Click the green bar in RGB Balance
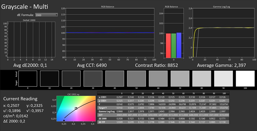This screenshot has width=257, height=131. pos(173,45)
